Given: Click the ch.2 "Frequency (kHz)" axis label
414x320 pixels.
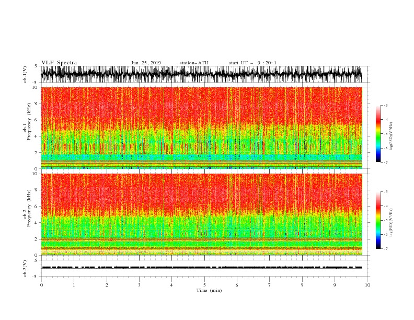Looking at the screenshot, I should point(29,208).
